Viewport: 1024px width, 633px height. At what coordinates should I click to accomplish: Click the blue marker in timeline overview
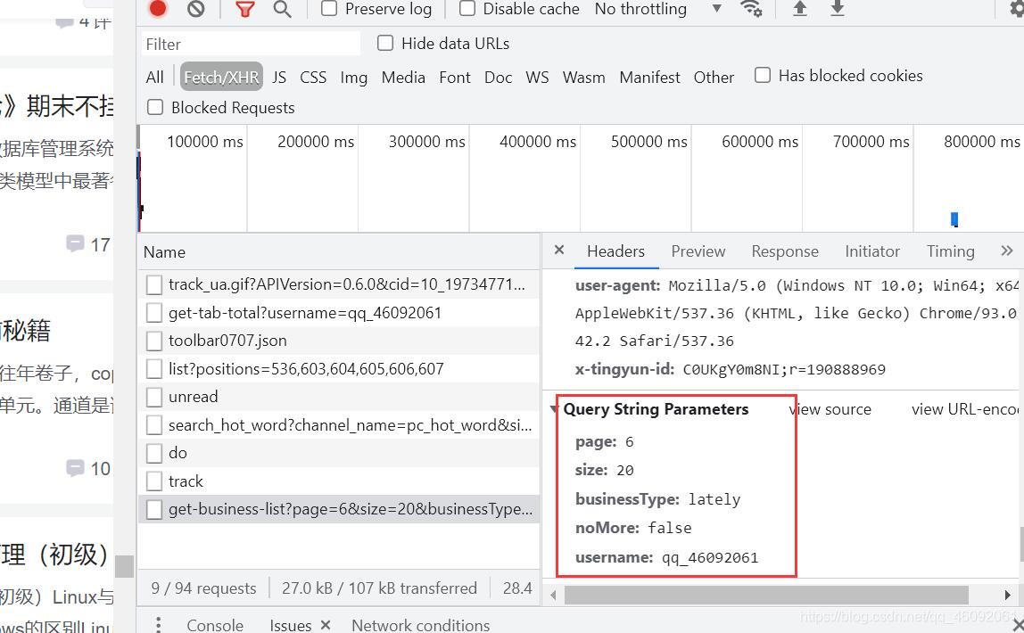coord(954,219)
